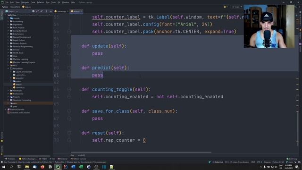
Task: Click PyCharm icon in taskbar
Action: pyautogui.click(x=58, y=167)
